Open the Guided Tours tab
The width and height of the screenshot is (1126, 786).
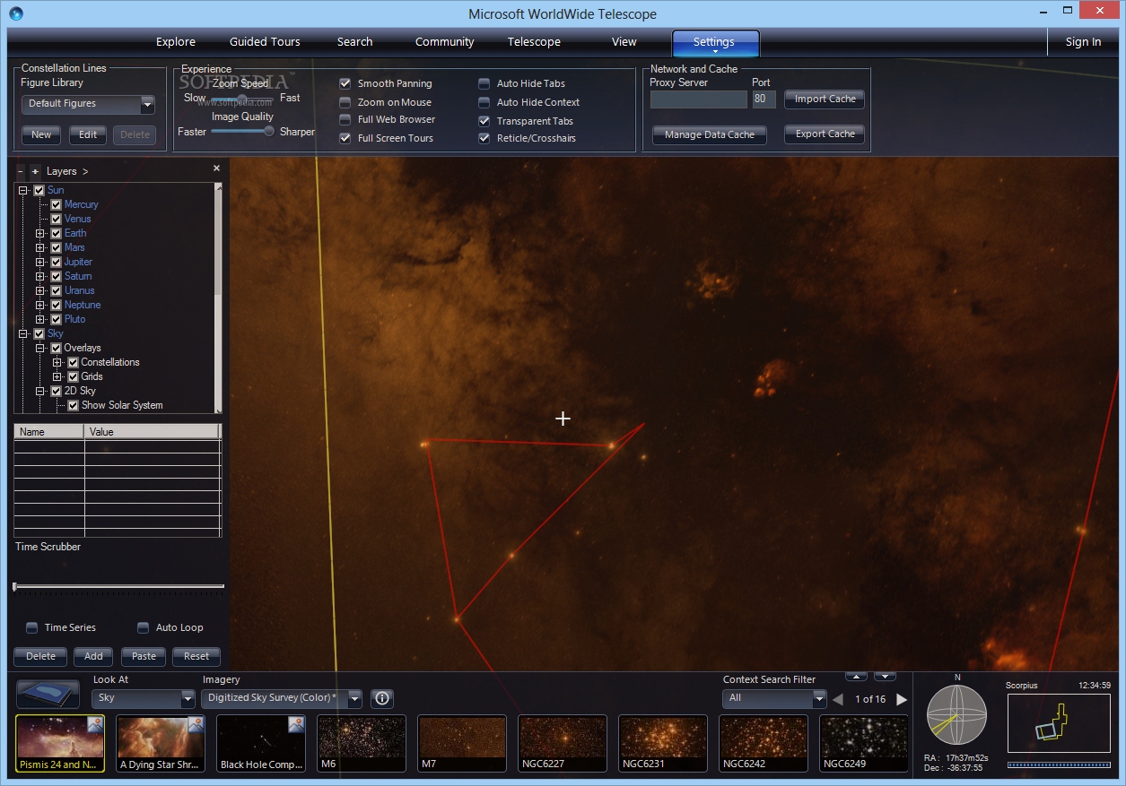[x=265, y=42]
